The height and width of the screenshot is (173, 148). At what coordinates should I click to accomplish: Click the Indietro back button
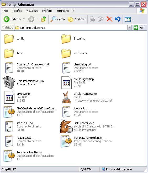(12, 19)
